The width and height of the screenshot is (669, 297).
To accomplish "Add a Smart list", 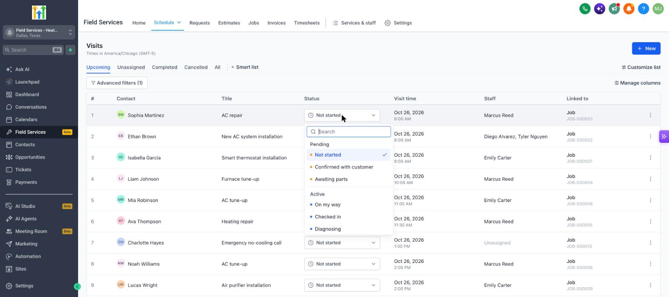I will point(244,67).
